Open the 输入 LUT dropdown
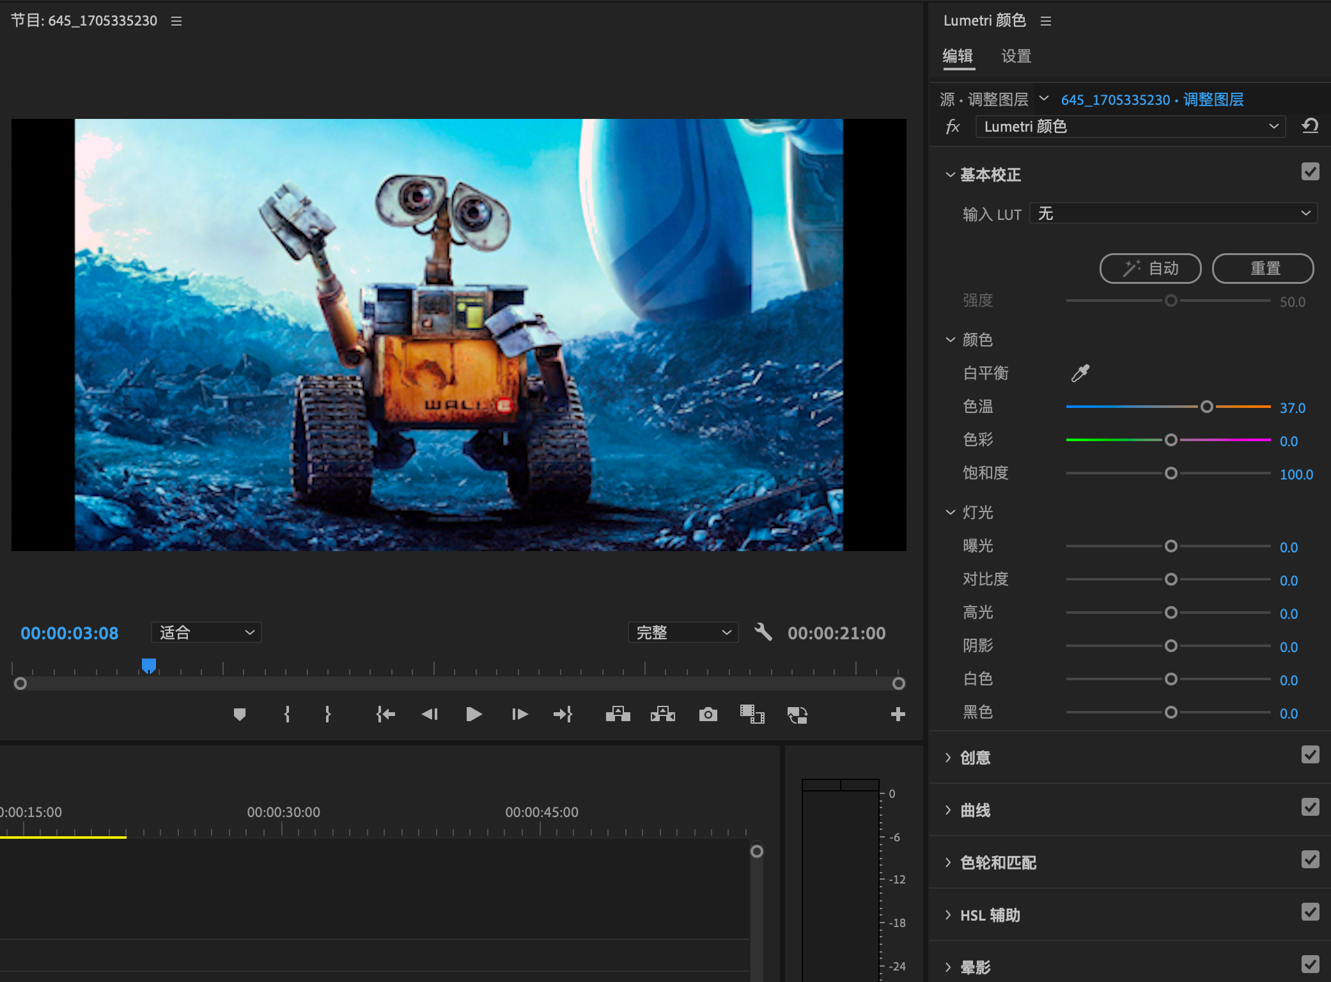Viewport: 1331px width, 982px height. (1174, 213)
